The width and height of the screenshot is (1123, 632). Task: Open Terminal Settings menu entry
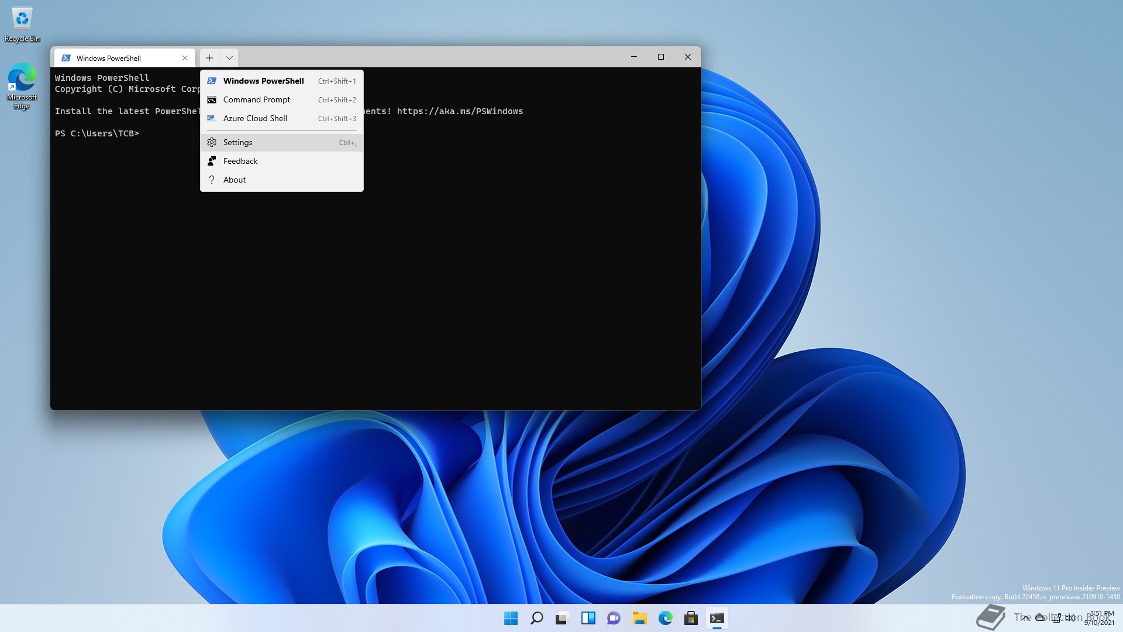pyautogui.click(x=281, y=142)
